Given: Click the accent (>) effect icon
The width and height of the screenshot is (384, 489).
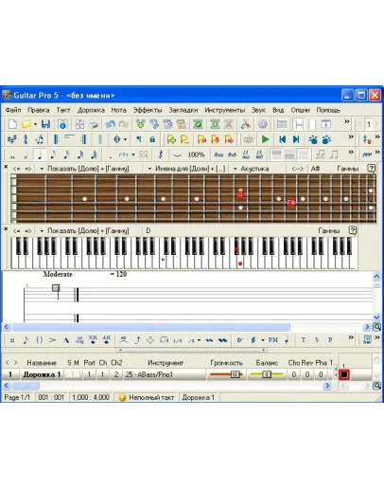Looking at the screenshot, I should coord(52,340).
